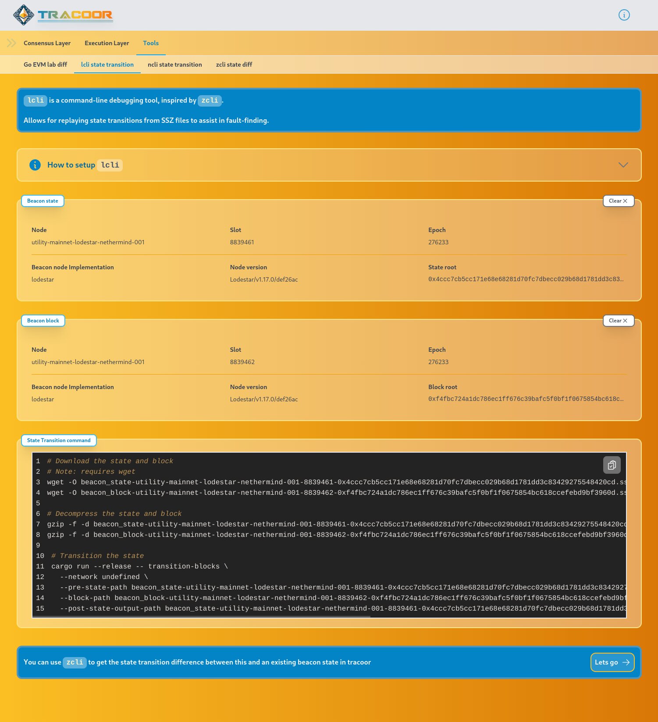Screen dimensions: 658x722
Task: Click the truncated Block root hash
Action: click(525, 399)
